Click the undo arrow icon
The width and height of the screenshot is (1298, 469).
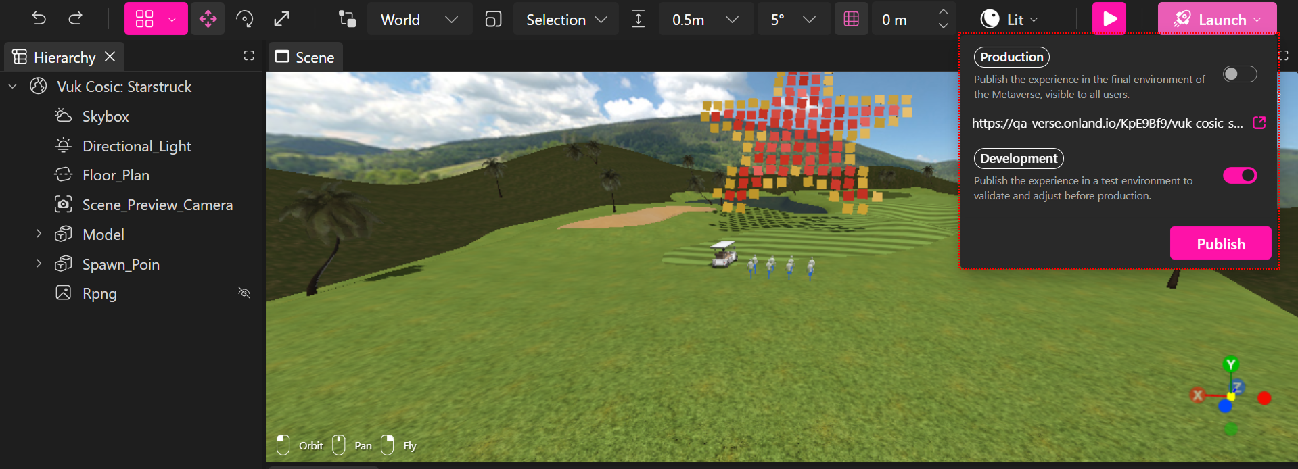point(39,19)
